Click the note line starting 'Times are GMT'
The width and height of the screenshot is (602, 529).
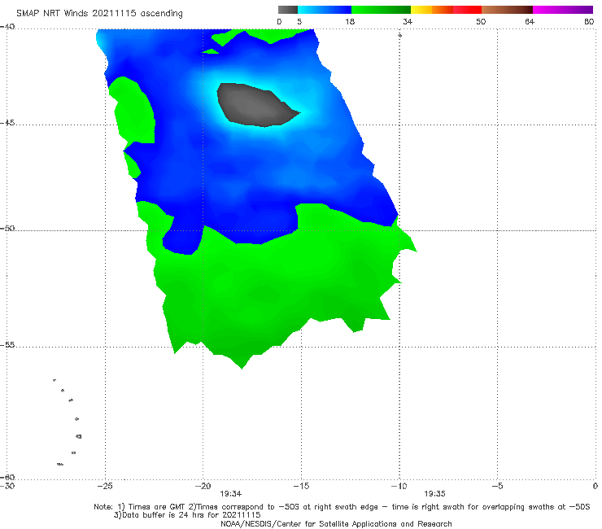coord(342,507)
